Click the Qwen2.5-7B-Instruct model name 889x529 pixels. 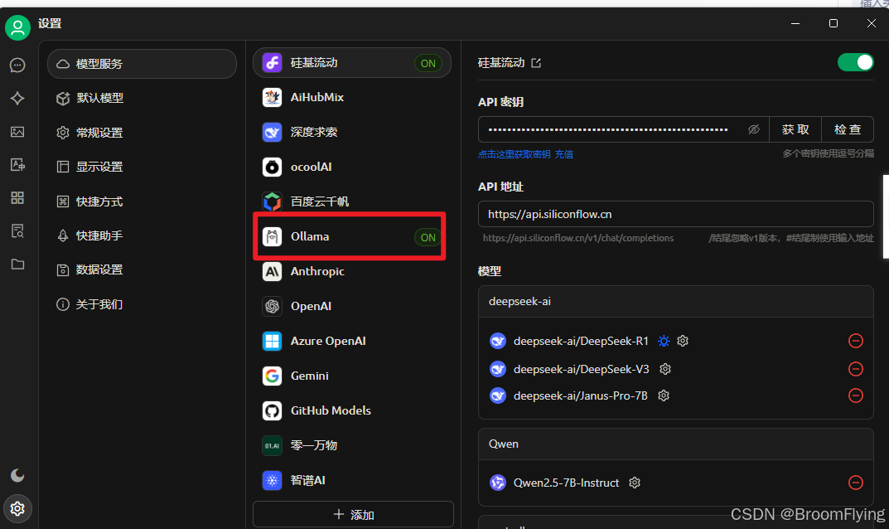[566, 483]
